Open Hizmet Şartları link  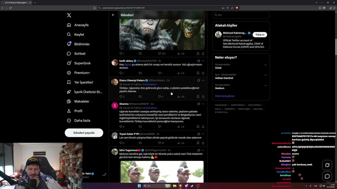(221, 105)
